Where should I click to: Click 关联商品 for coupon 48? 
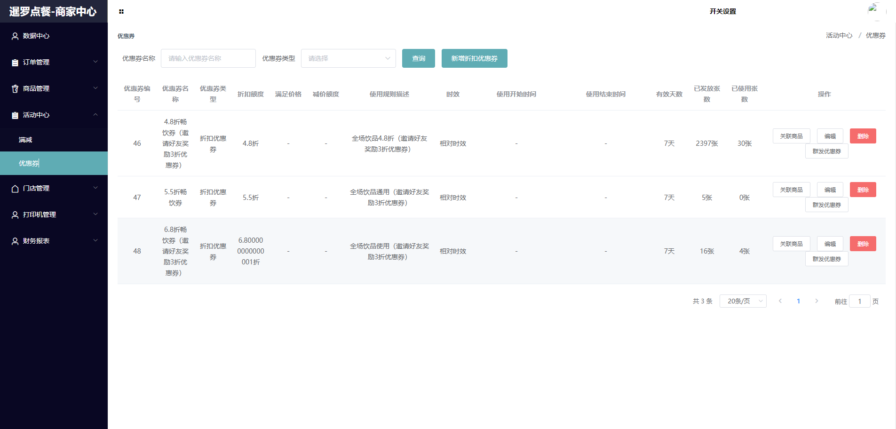pyautogui.click(x=792, y=244)
